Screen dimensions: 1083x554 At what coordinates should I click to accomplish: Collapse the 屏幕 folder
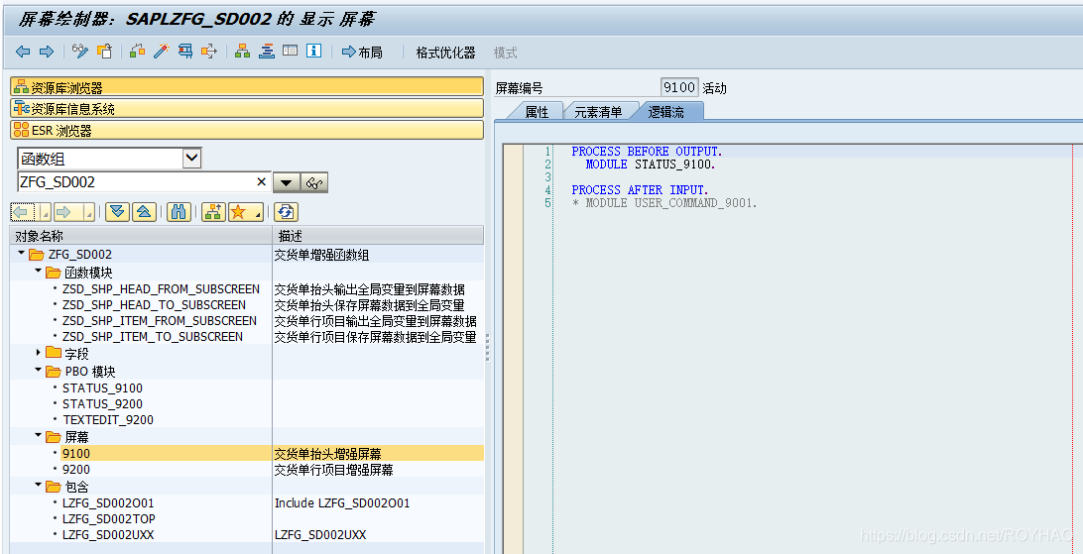[x=38, y=437]
